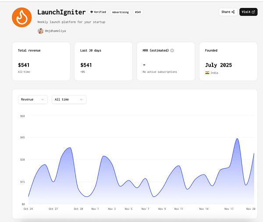Click the $45 y-axis label
The height and width of the screenshot is (222, 263).
tap(22, 137)
